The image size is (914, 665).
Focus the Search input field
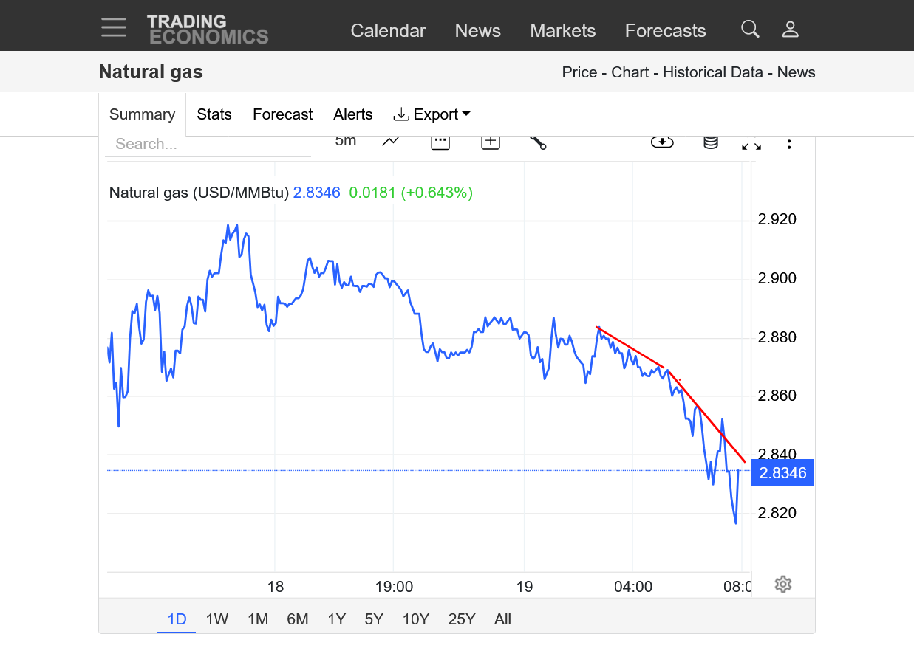point(208,144)
